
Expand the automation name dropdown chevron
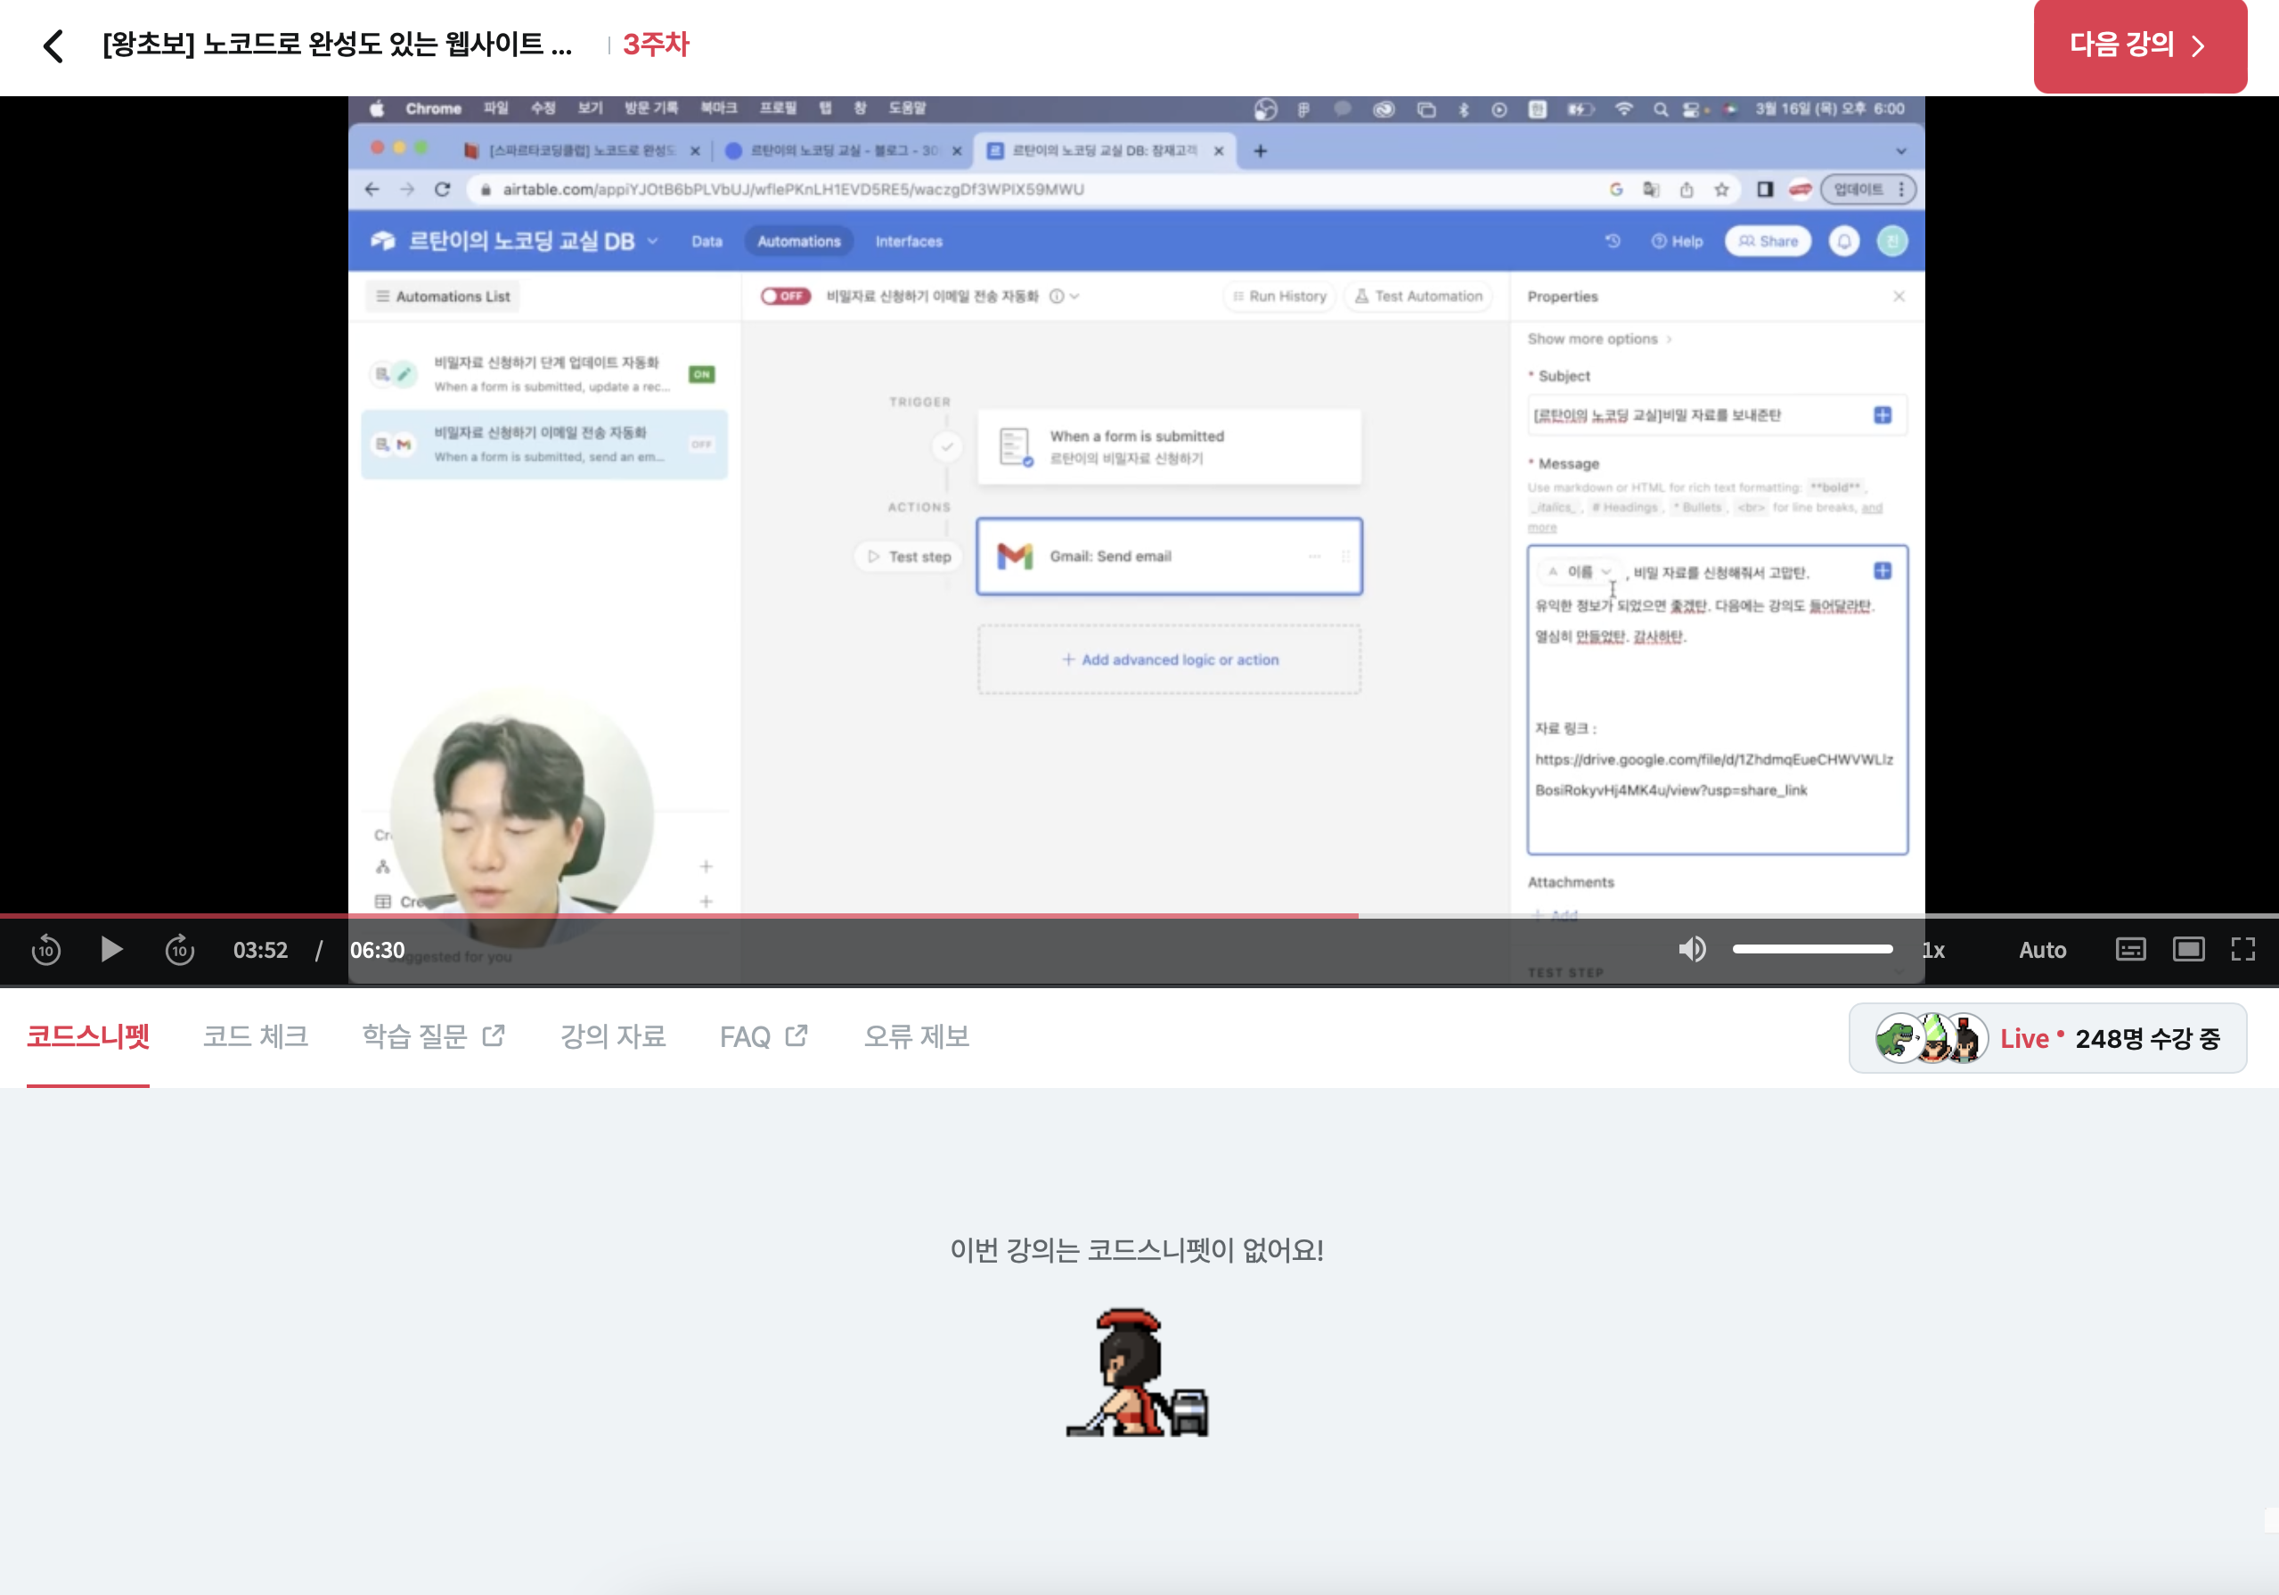[x=1075, y=296]
